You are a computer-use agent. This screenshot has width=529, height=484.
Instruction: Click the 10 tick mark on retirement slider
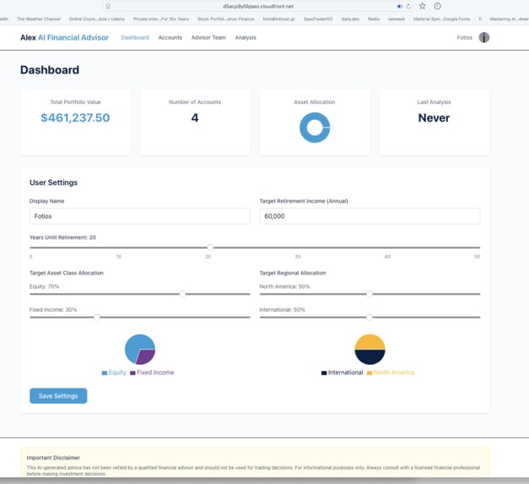(119, 257)
